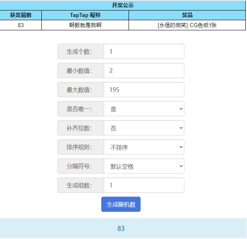Click the 生成个数 label
Image resolution: width=247 pixels, height=239 pixels.
point(80,52)
